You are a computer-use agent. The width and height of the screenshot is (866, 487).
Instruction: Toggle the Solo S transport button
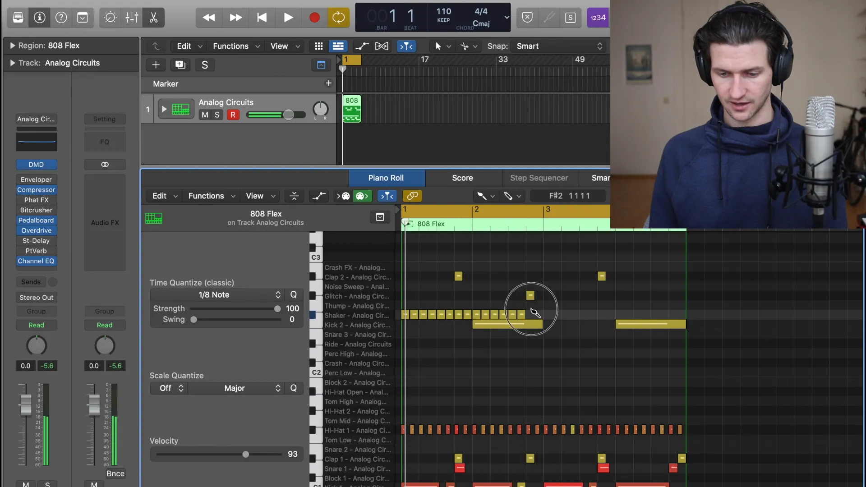click(x=571, y=18)
